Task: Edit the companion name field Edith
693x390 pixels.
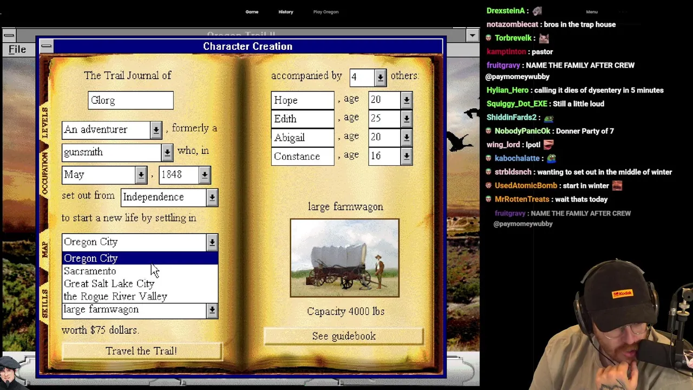Action: 303,119
